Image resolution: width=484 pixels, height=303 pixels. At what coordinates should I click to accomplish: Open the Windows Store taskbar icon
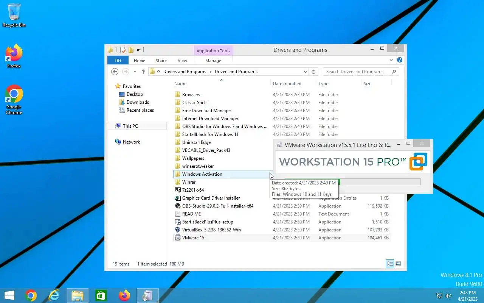pos(101,295)
